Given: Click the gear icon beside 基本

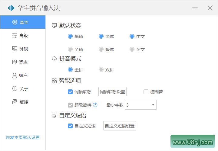Looking at the screenshot, I should coord(15,22).
